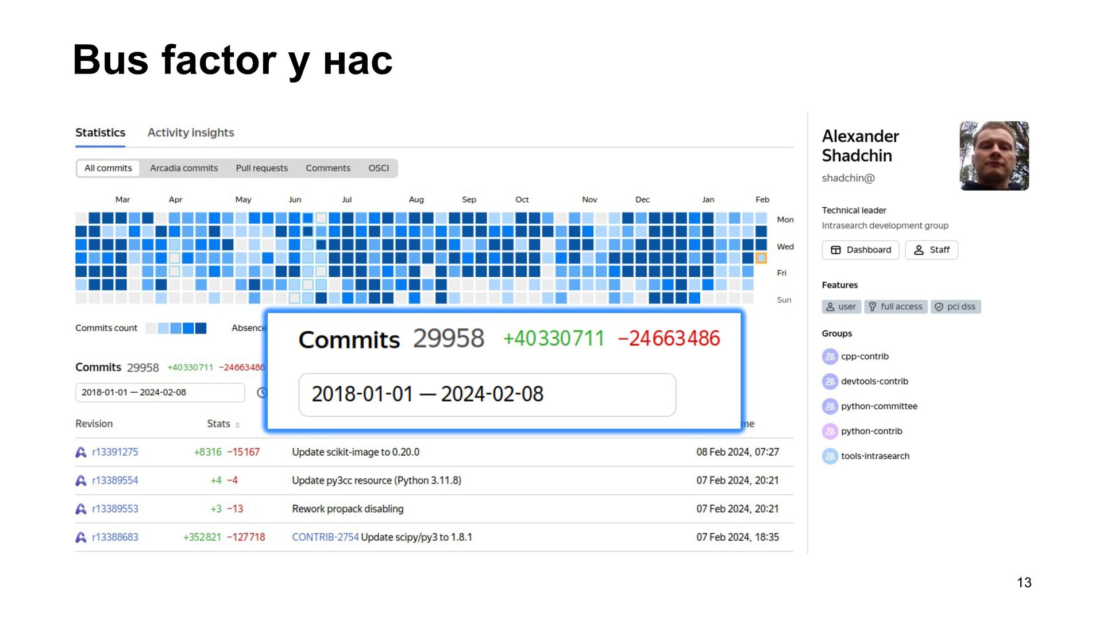Click the python-committee group icon
This screenshot has width=1103, height=620.
tap(830, 406)
